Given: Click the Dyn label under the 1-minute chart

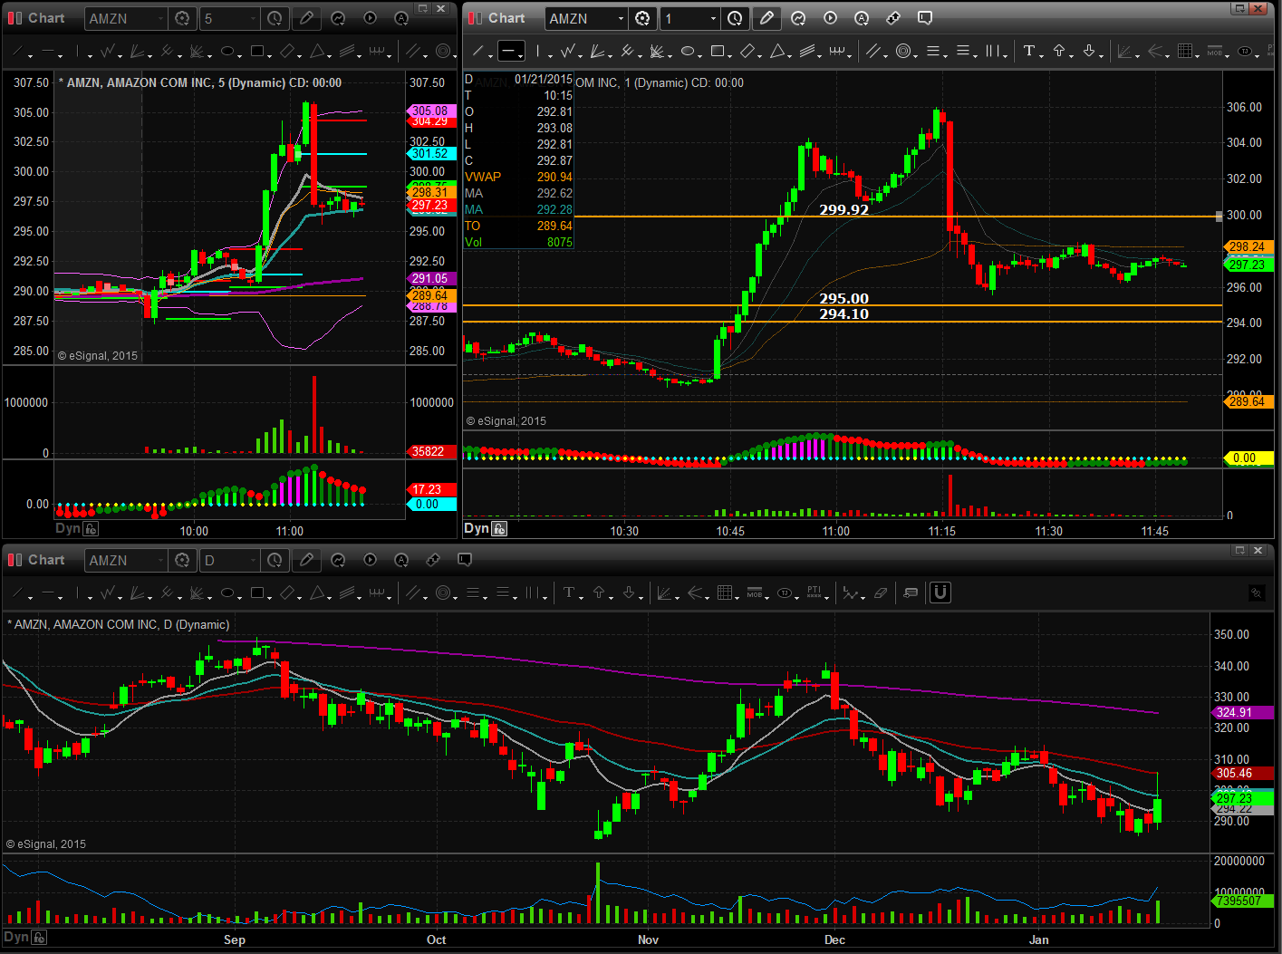Looking at the screenshot, I should (x=476, y=528).
